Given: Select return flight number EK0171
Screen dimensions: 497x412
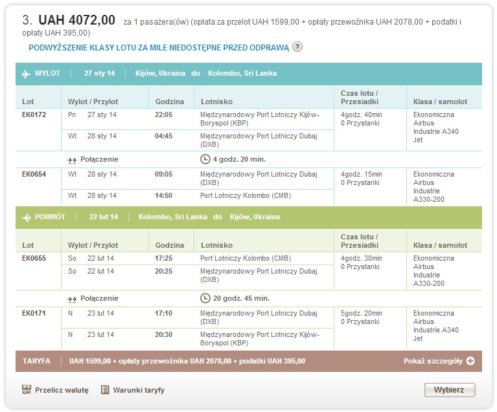Looking at the screenshot, I should (34, 313).
